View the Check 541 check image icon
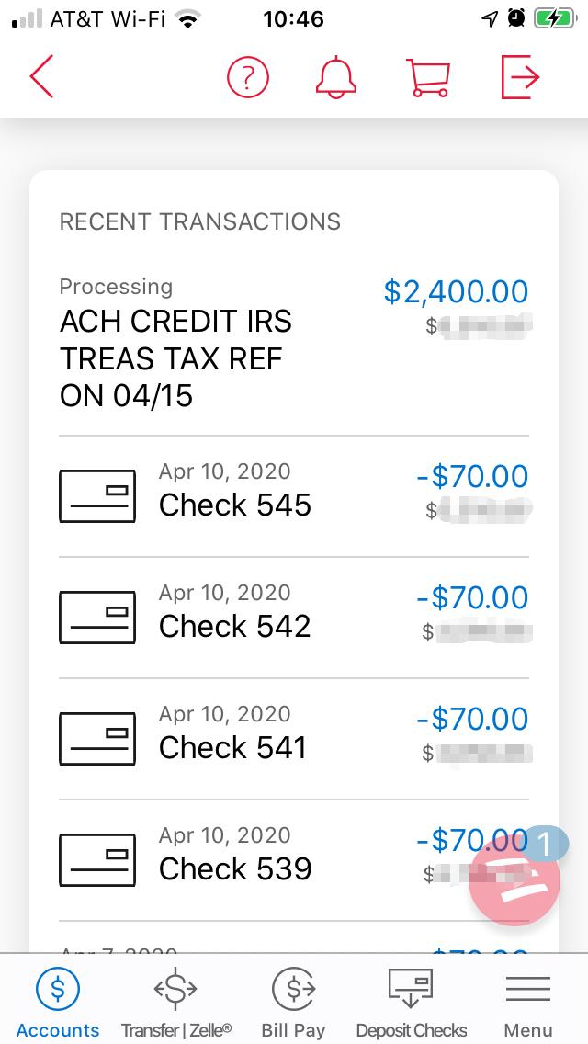 point(97,739)
